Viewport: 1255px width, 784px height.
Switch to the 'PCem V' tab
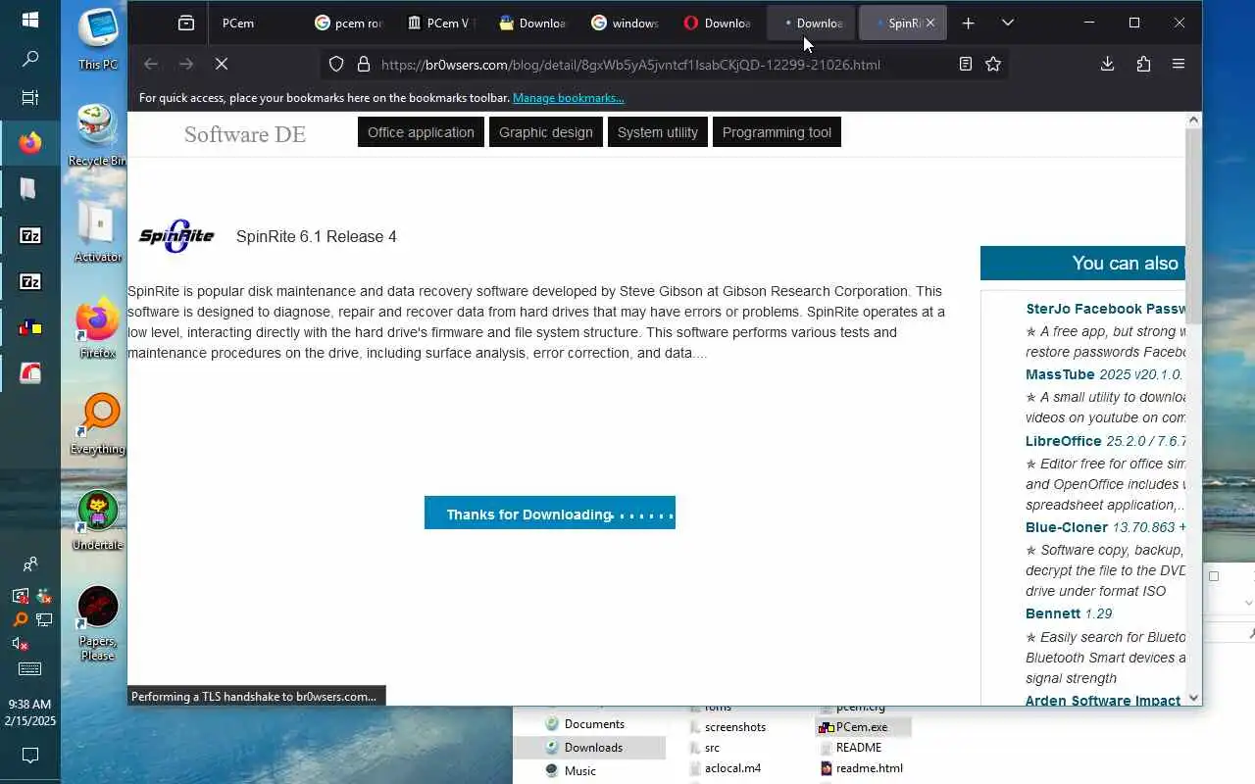(x=440, y=23)
